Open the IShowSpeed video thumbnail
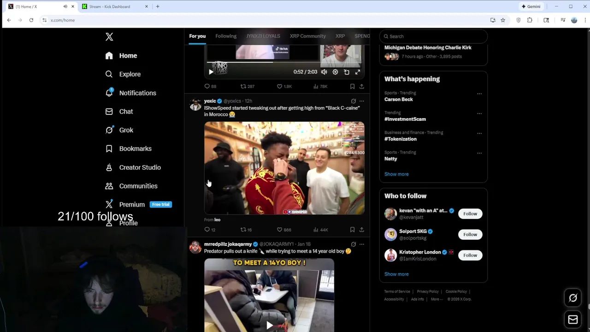 [284, 168]
